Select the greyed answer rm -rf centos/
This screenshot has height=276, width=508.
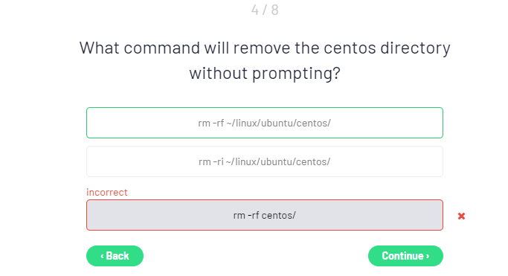point(264,215)
